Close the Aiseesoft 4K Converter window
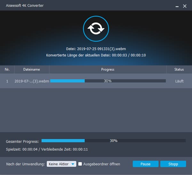 [x=185, y=6]
